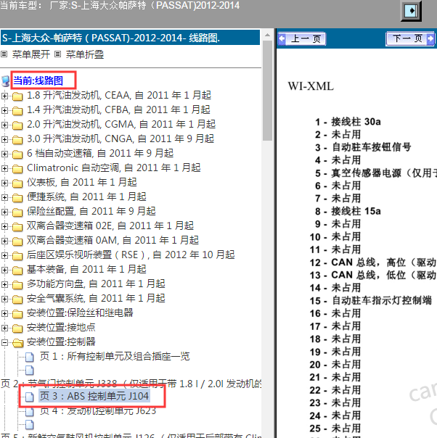Click folder icon of 安装位置:接地点

[17, 328]
